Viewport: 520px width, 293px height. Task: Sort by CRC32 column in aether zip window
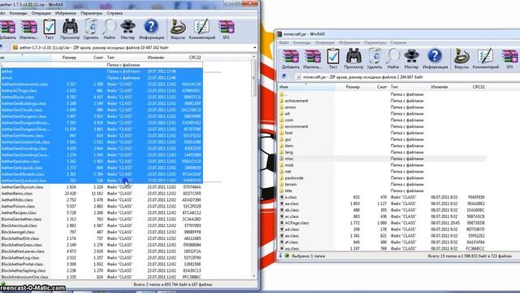click(195, 58)
